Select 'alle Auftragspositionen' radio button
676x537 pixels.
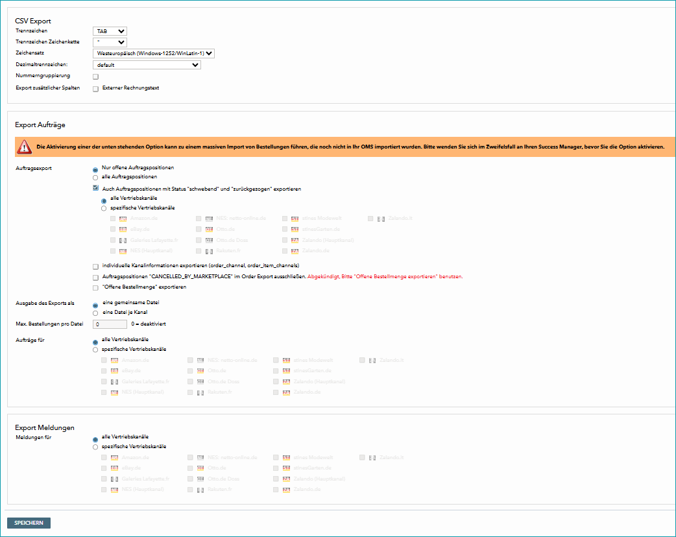tap(95, 178)
